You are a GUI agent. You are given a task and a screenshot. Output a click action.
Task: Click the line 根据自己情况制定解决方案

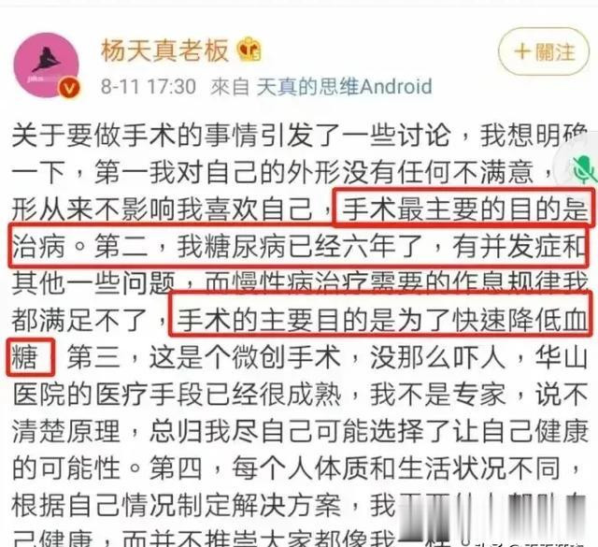pos(176,506)
